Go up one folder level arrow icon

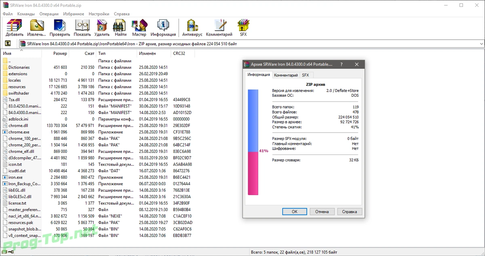[x=8, y=44]
